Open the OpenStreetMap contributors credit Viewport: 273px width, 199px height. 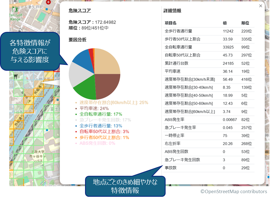pyautogui.click(x=234, y=191)
